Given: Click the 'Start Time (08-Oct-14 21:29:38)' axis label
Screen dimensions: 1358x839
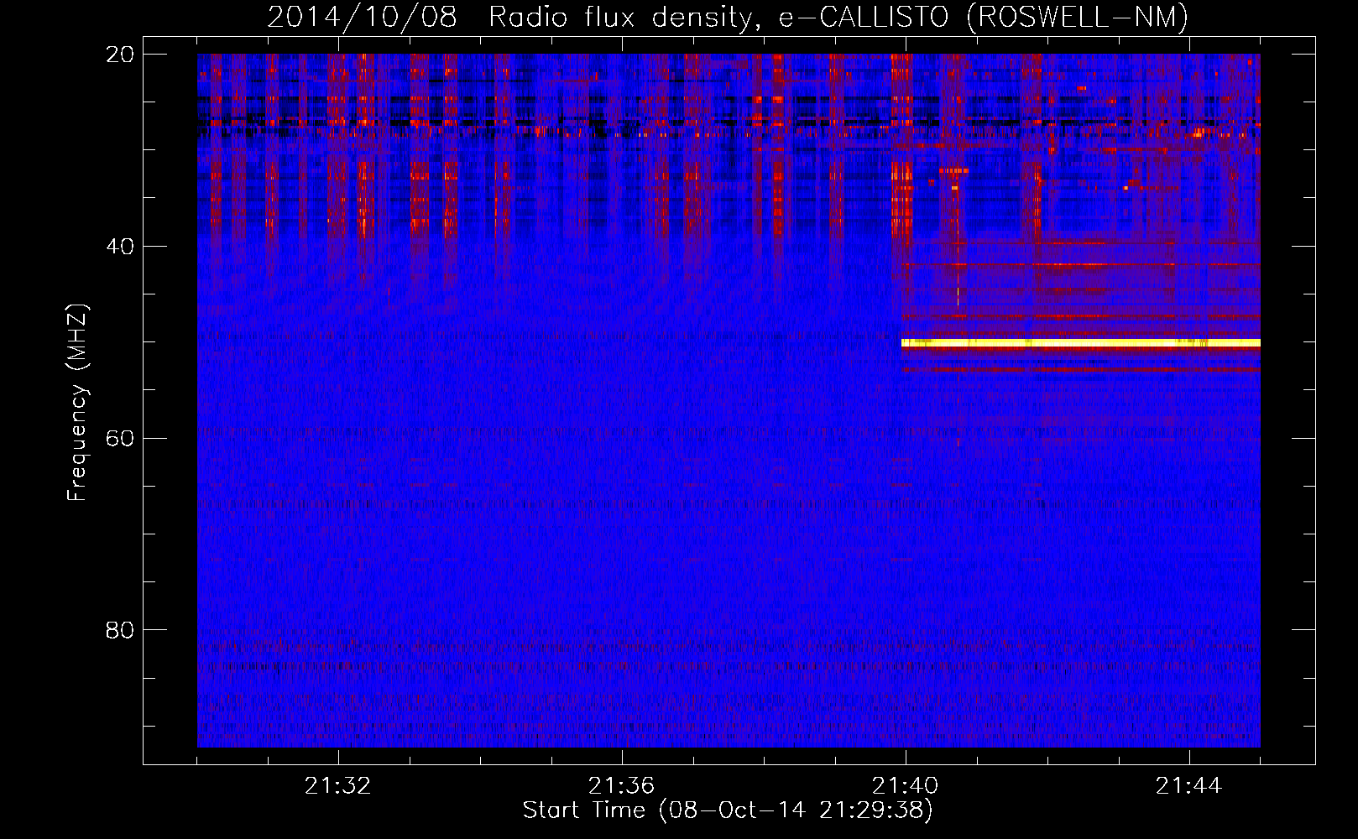Looking at the screenshot, I should (x=728, y=810).
